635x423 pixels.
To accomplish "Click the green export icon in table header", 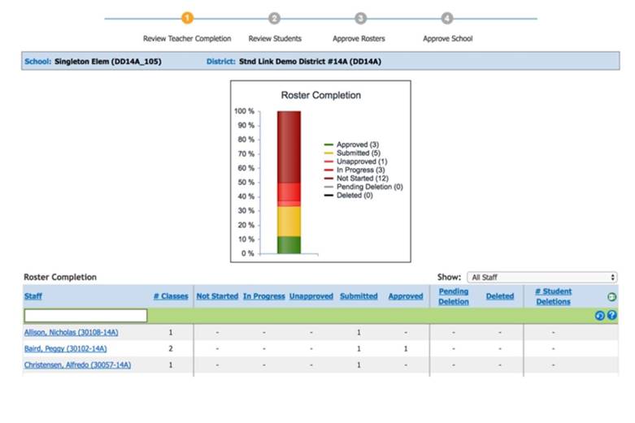I will tap(611, 297).
